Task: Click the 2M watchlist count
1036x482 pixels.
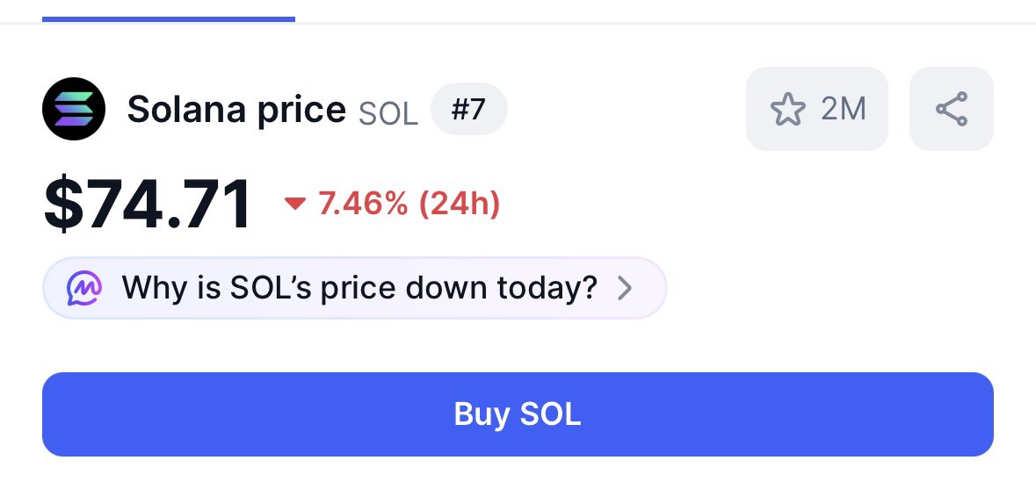Action: pos(843,109)
